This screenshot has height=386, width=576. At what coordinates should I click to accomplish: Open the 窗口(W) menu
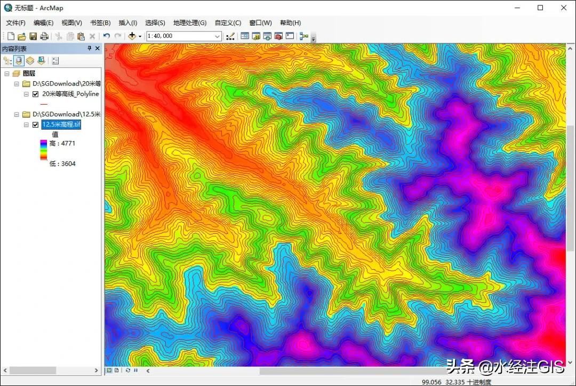260,23
